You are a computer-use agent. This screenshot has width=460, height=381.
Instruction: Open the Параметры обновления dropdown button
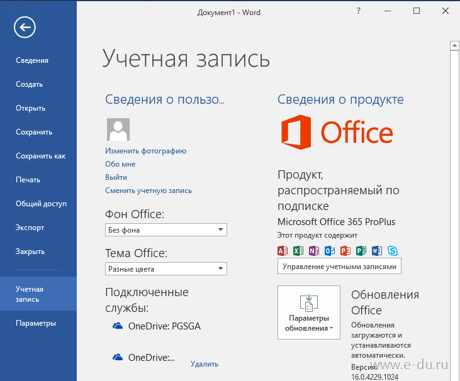tap(308, 312)
